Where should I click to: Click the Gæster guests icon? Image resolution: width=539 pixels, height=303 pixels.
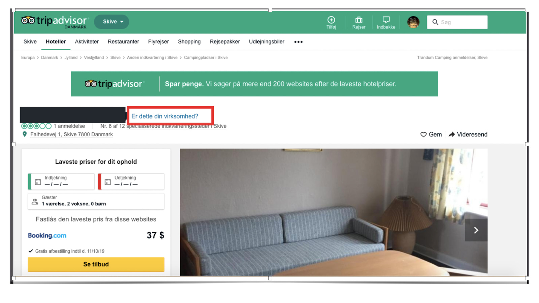(x=35, y=201)
